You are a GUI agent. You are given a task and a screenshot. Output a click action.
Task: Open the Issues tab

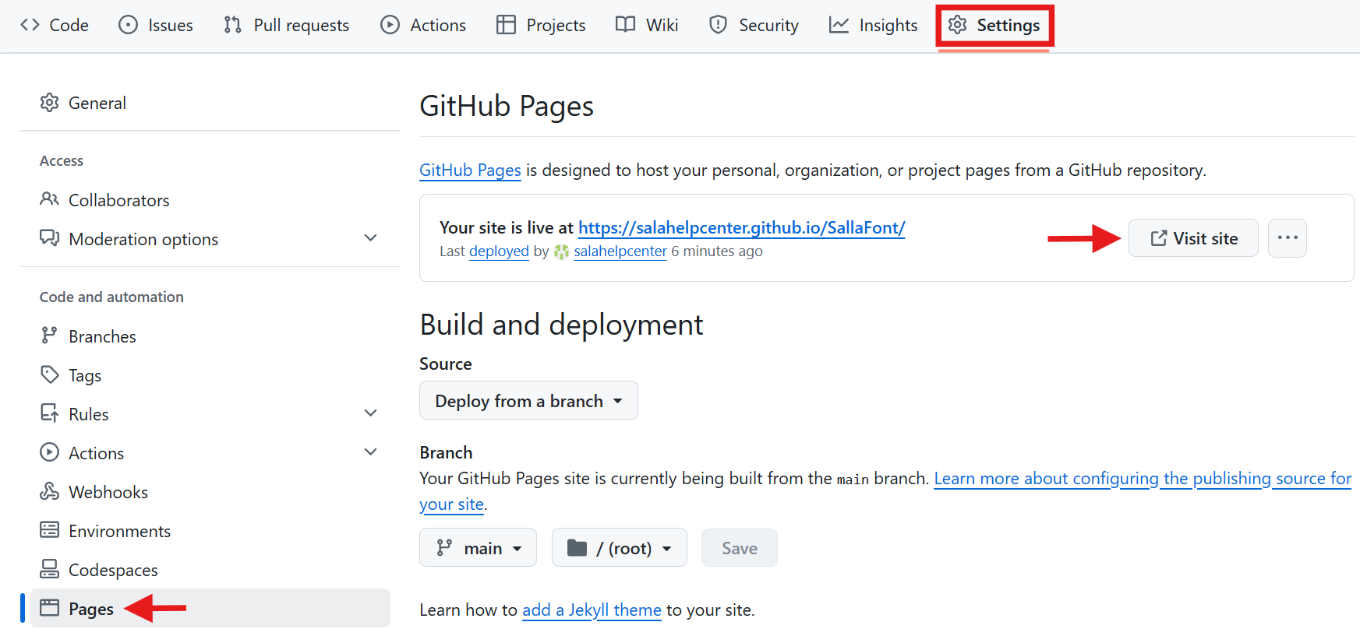click(156, 25)
